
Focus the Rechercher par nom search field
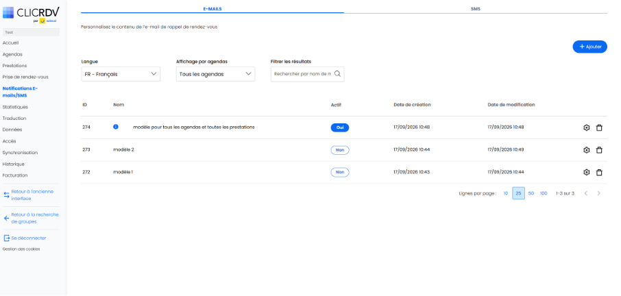pyautogui.click(x=303, y=74)
